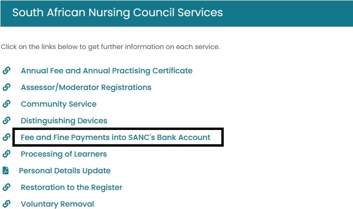Viewport: 353px width, 209px height.
Task: Click the chain icon beside Fee and Fine Payments
Action: tap(7, 138)
